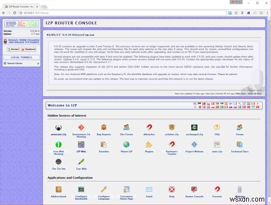
Task: Open the Configure Language wrench icon
Action: coord(104,189)
